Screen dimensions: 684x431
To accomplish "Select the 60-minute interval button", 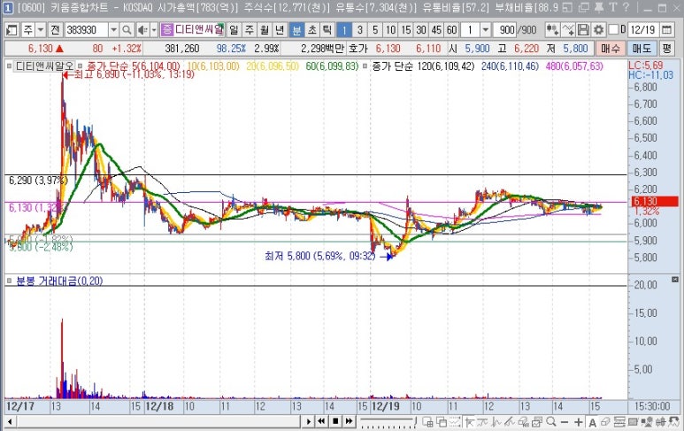I will point(452,30).
